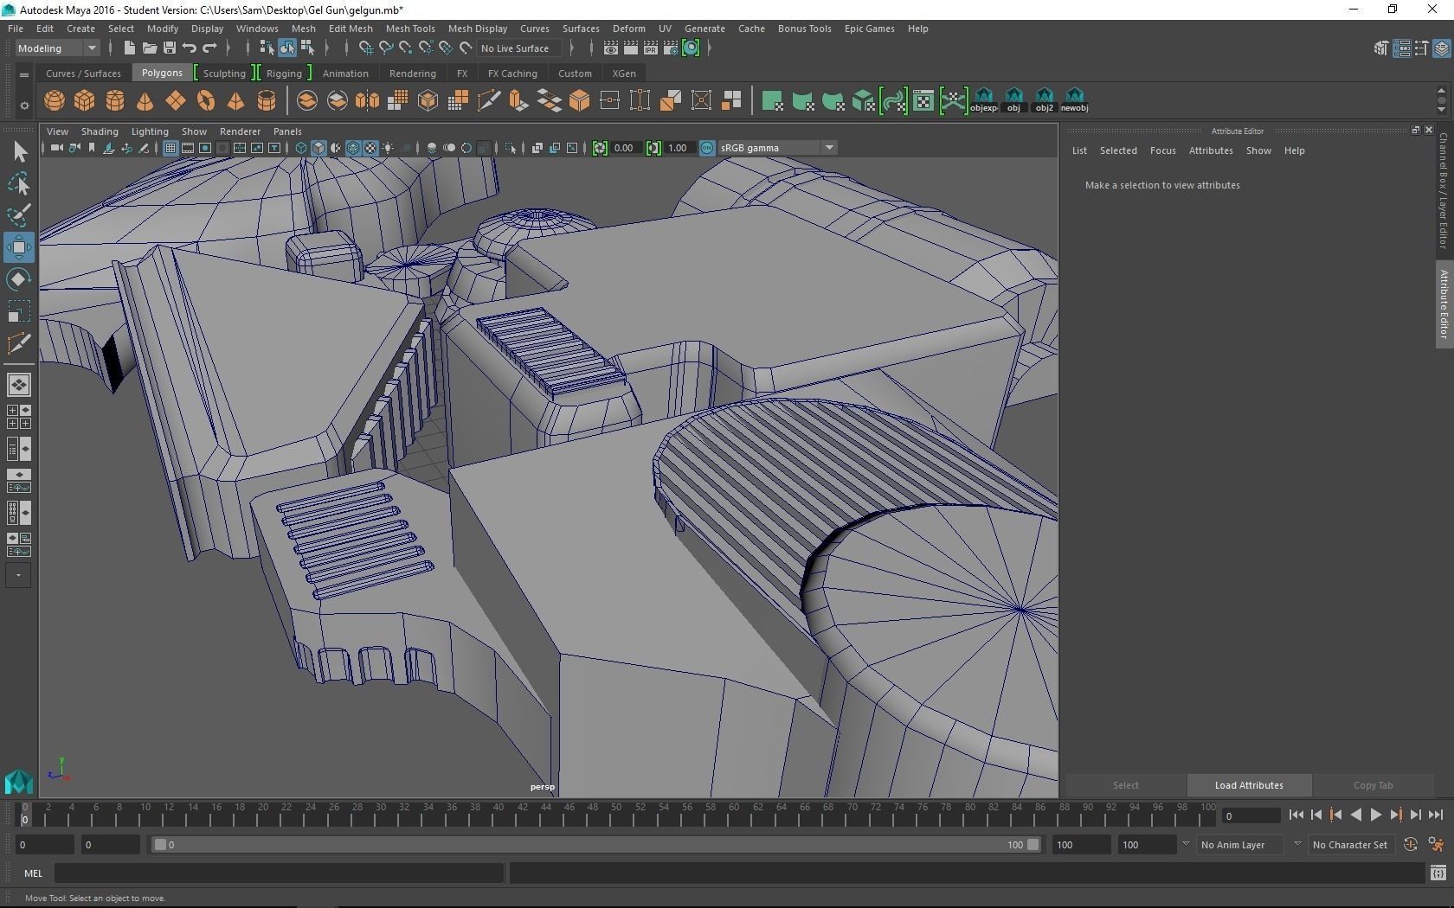Click the Load Attributes button

tap(1248, 785)
